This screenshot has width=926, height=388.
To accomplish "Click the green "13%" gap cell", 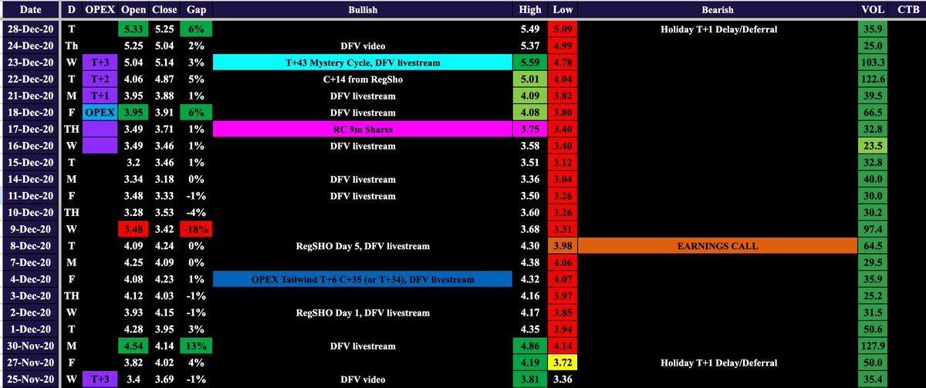I will click(x=196, y=346).
